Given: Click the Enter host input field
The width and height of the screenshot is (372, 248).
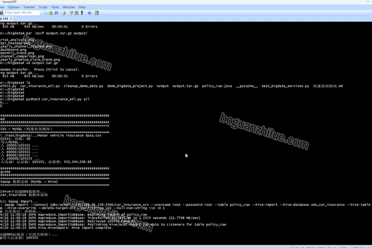Looking at the screenshot, I should (22, 13).
